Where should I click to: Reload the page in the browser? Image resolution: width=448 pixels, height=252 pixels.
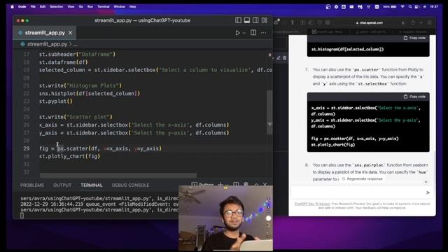[x=403, y=22]
